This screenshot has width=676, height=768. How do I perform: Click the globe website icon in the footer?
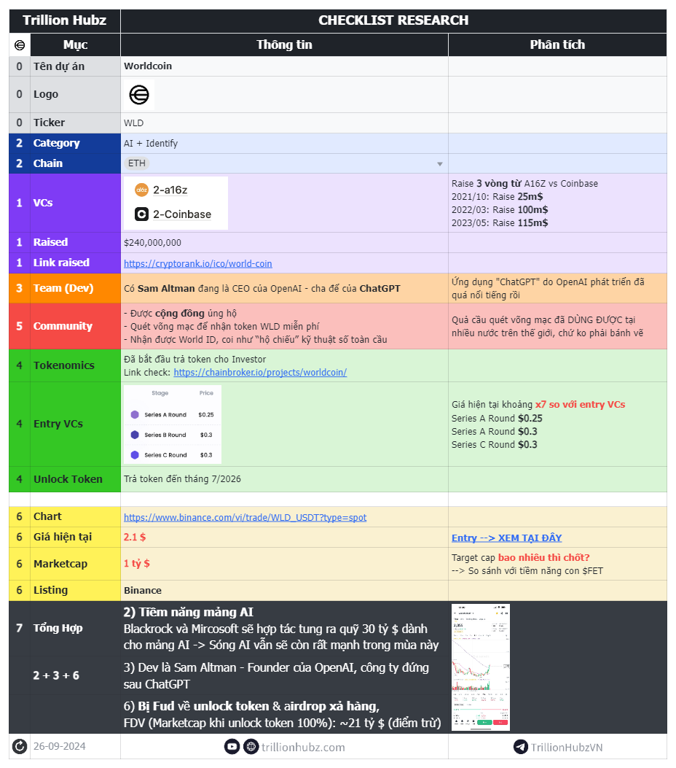251,747
